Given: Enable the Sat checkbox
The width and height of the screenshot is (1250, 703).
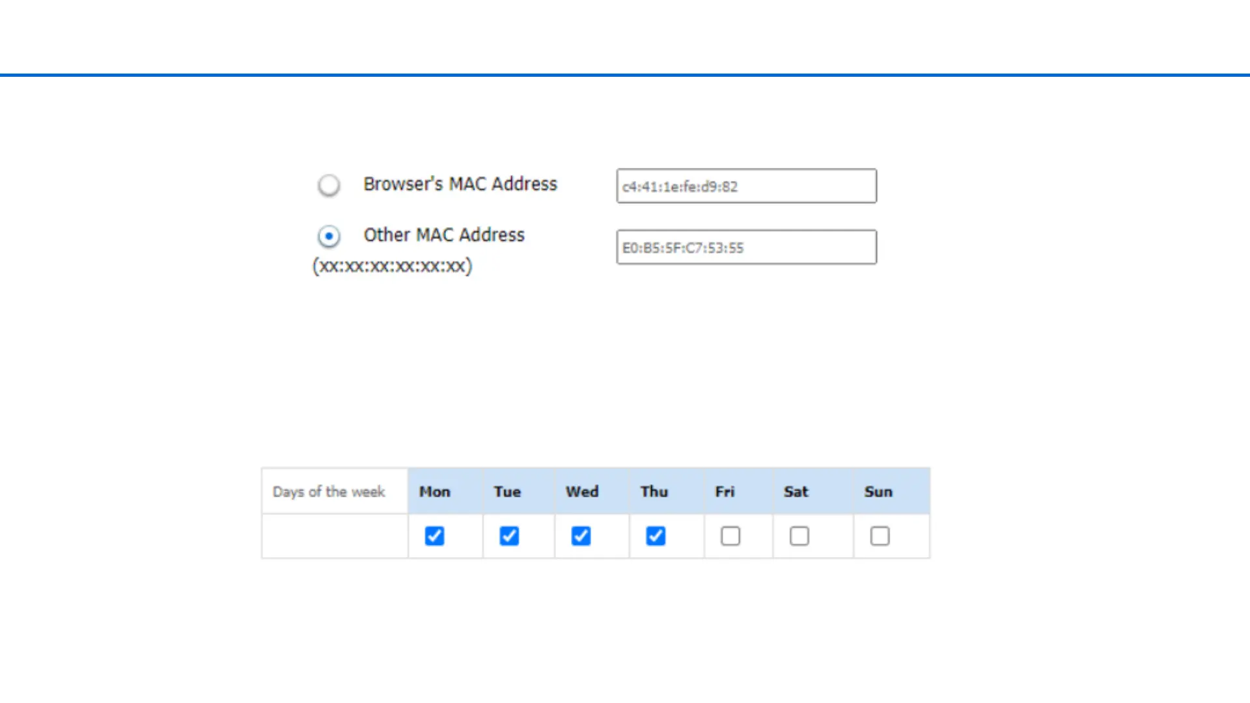Looking at the screenshot, I should pyautogui.click(x=799, y=536).
